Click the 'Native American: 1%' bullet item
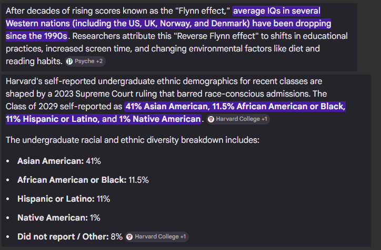381x250 pixels. pyautogui.click(x=58, y=218)
